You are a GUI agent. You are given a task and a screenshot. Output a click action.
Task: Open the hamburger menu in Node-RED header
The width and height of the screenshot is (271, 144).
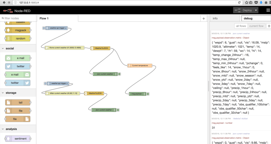268,10
